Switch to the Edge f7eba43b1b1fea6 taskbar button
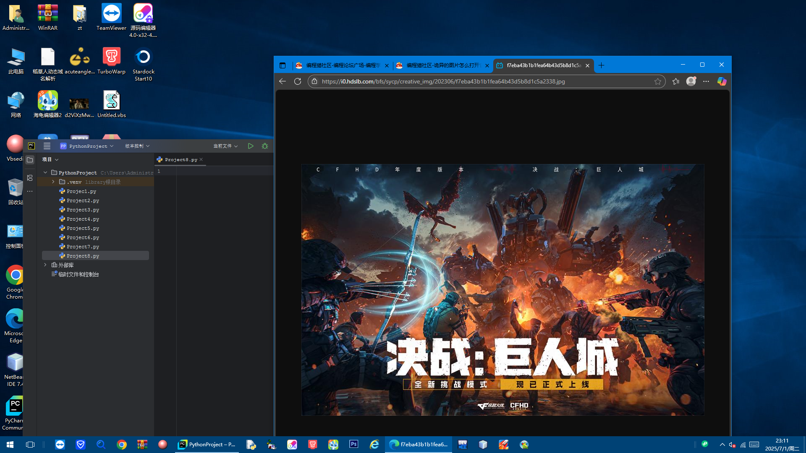Viewport: 806px width, 453px height. [419, 445]
